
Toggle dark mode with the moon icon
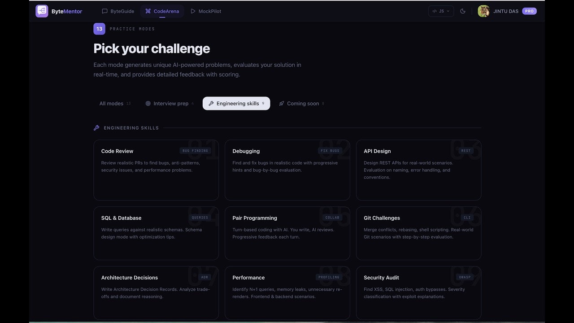click(463, 11)
